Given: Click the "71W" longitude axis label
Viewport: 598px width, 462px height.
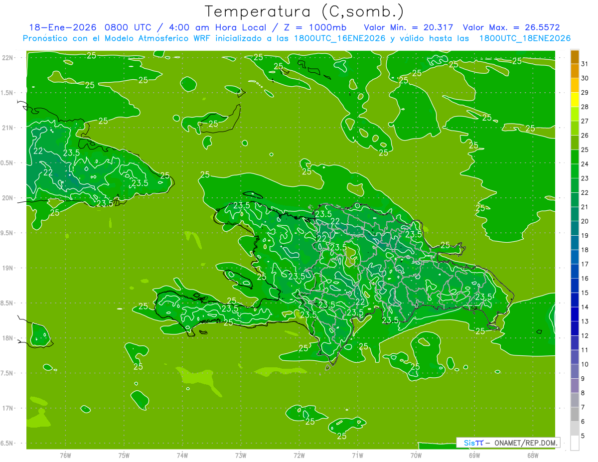Looking at the screenshot, I should tap(357, 455).
